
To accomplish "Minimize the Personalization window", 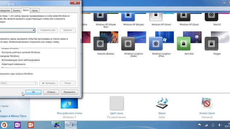I will click(224, 2).
